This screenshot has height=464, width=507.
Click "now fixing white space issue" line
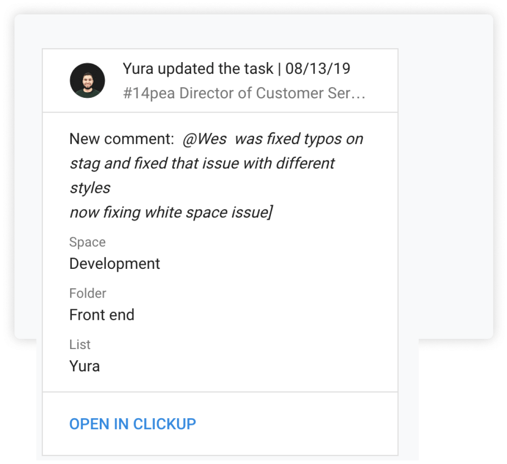click(x=170, y=212)
